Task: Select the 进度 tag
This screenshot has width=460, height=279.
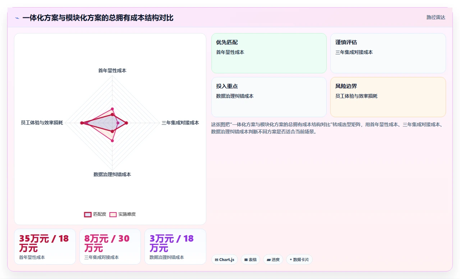Action: (x=273, y=260)
